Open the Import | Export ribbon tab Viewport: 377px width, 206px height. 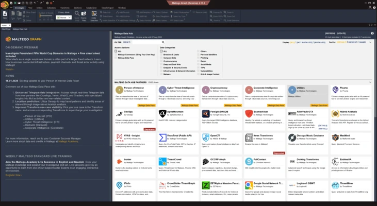[107, 8]
